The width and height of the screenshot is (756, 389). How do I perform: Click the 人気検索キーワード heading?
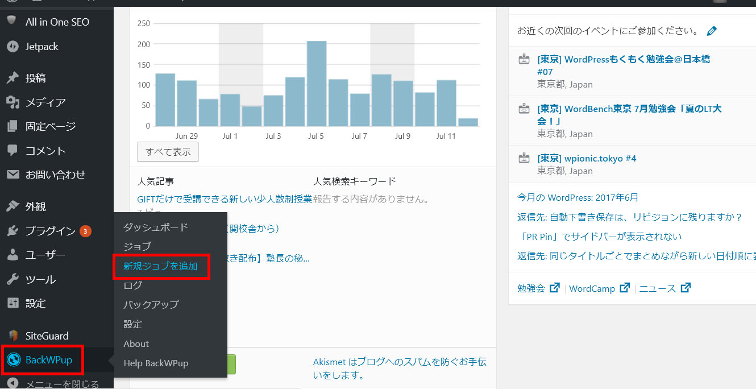click(x=355, y=181)
